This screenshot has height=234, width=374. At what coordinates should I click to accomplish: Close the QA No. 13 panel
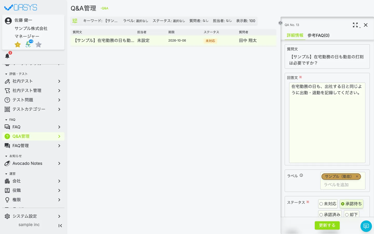pos(366,25)
